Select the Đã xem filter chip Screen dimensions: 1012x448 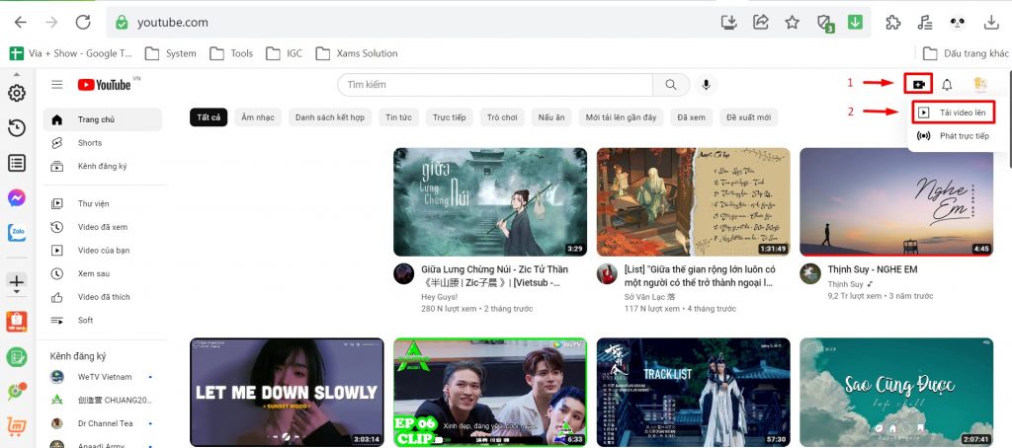(x=691, y=117)
